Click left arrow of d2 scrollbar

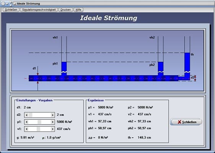click(27, 115)
